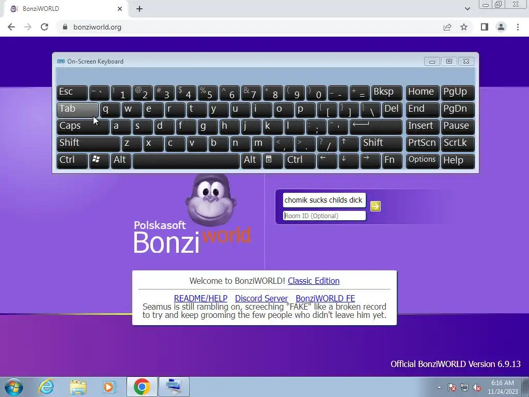This screenshot has width=529, height=397.
Task: Toggle the right Ctrl key
Action: (x=300, y=160)
